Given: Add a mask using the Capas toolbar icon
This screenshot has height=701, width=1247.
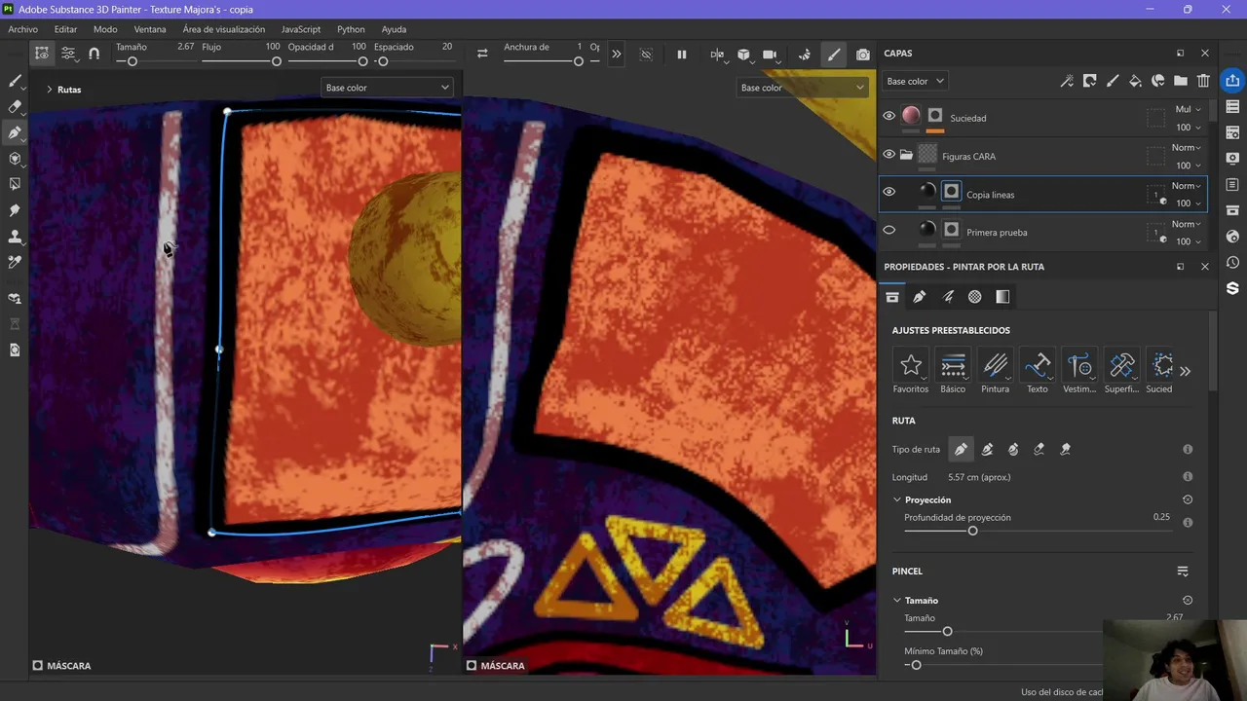Looking at the screenshot, I should click(x=1089, y=81).
